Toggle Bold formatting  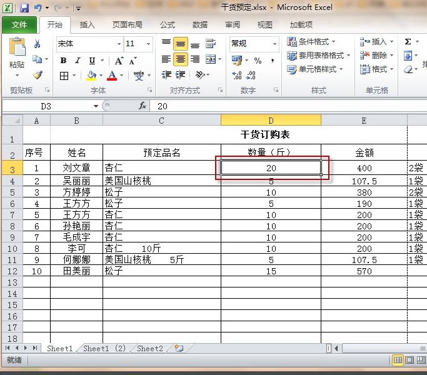pos(63,61)
